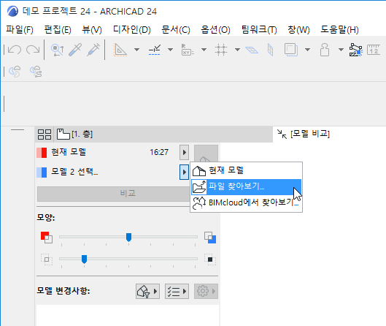Viewport: 386px width, 326px height.
Task: Click the dark dotted square icon
Action: (210, 259)
